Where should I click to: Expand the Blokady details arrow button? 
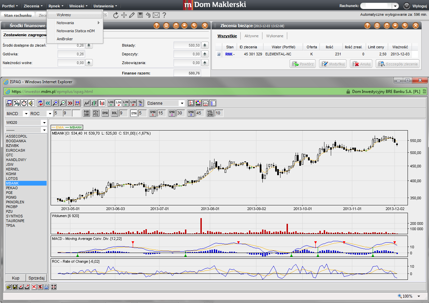(x=205, y=45)
